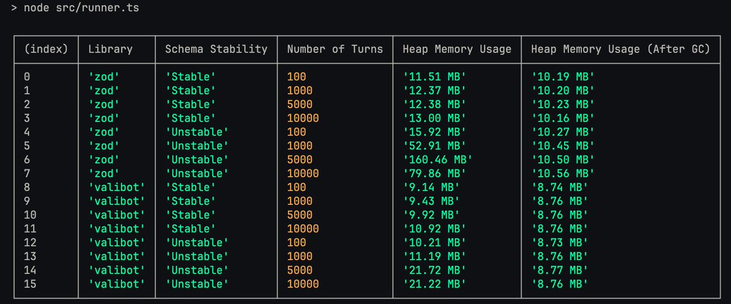Click index number 0 in the first row

pyautogui.click(x=27, y=77)
